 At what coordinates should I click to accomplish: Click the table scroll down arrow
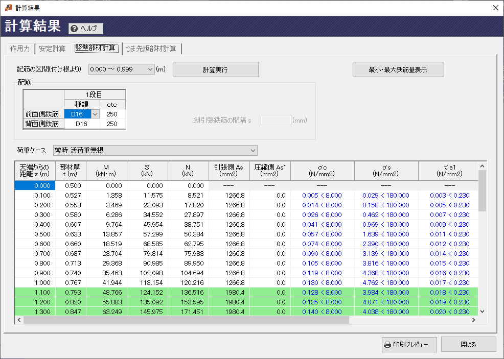pyautogui.click(x=482, y=311)
